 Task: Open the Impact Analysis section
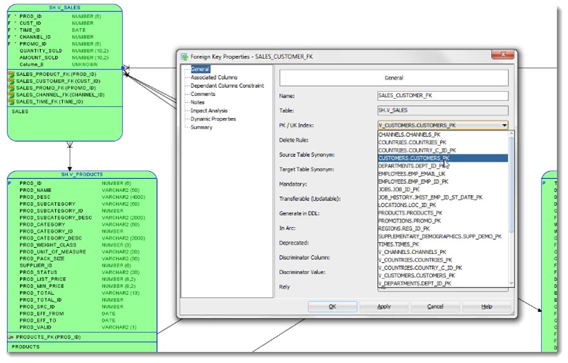coord(209,110)
